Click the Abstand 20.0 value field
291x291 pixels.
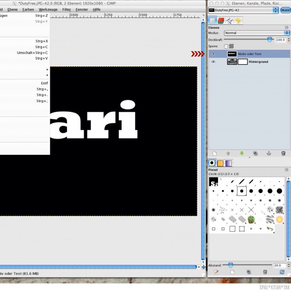pos(280,266)
